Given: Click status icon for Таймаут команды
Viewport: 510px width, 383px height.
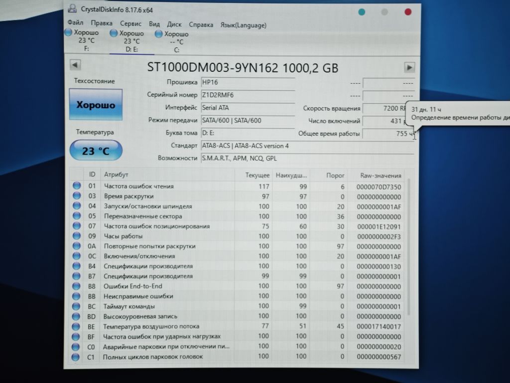Looking at the screenshot, I should 76,306.
